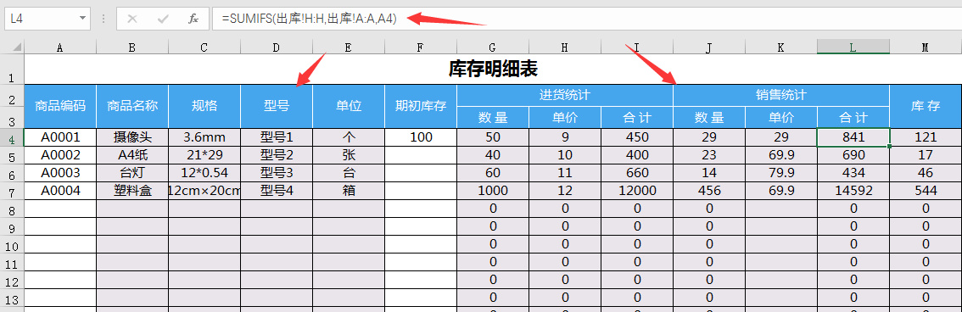Open the Name Box dropdown arrow

83,19
